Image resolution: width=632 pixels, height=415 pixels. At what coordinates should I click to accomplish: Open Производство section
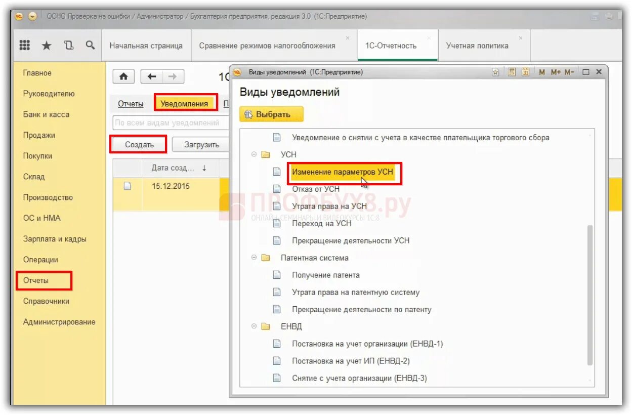[x=48, y=197]
